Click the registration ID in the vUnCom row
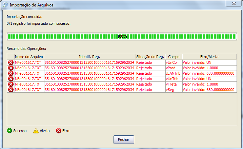This screenshot has width=243, height=149. pos(89,62)
